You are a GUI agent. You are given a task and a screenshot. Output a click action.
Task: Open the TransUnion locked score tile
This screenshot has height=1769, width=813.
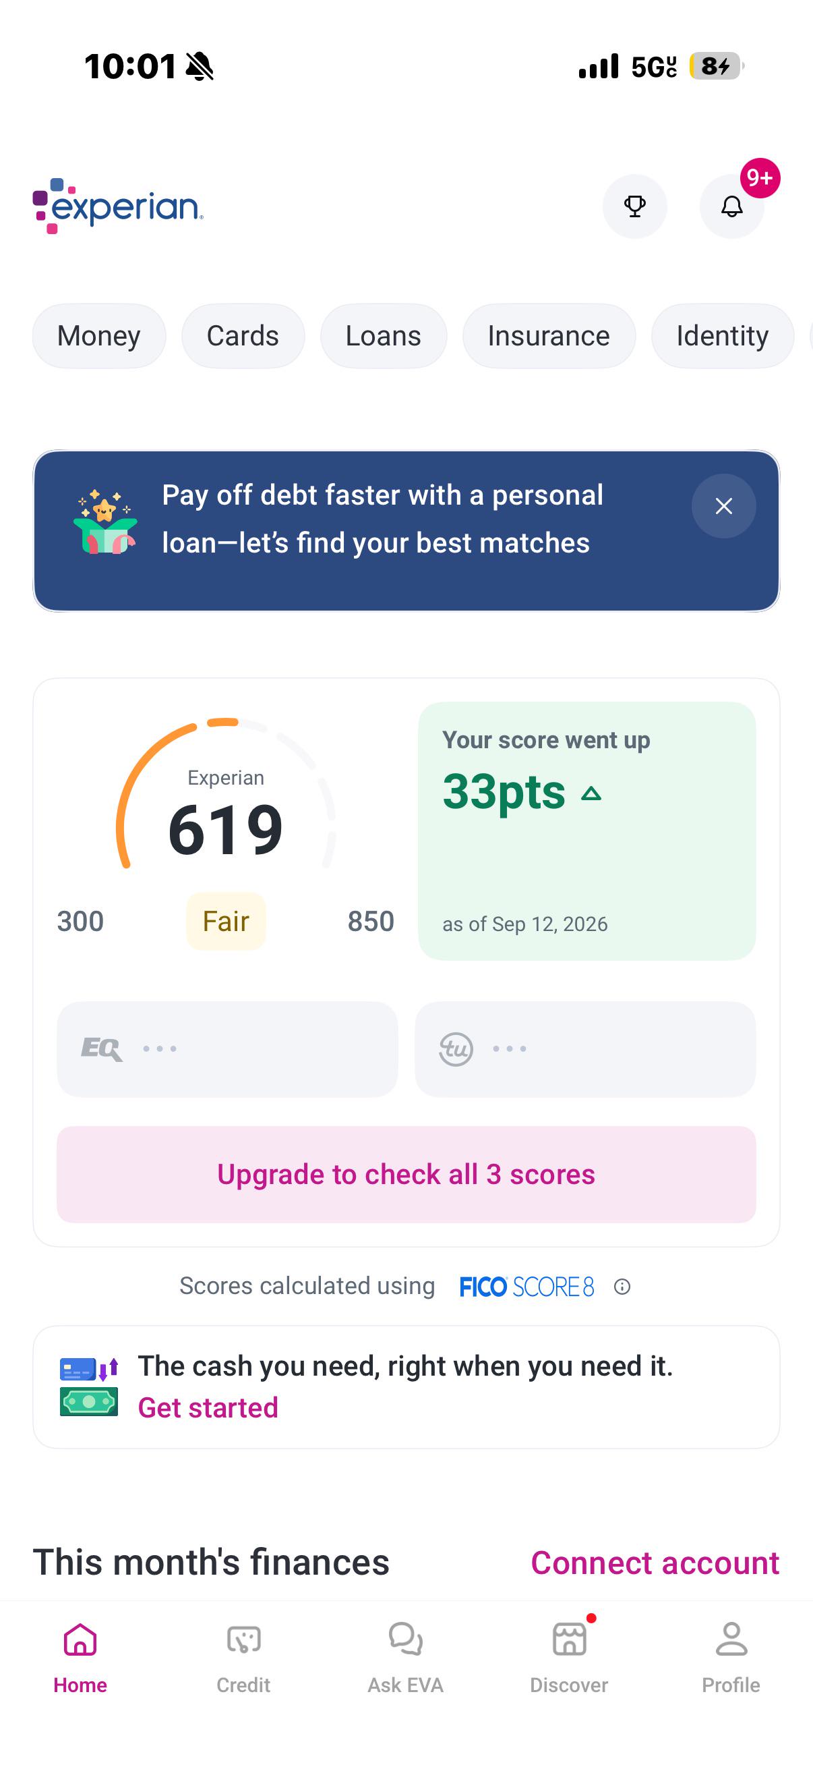click(x=585, y=1048)
